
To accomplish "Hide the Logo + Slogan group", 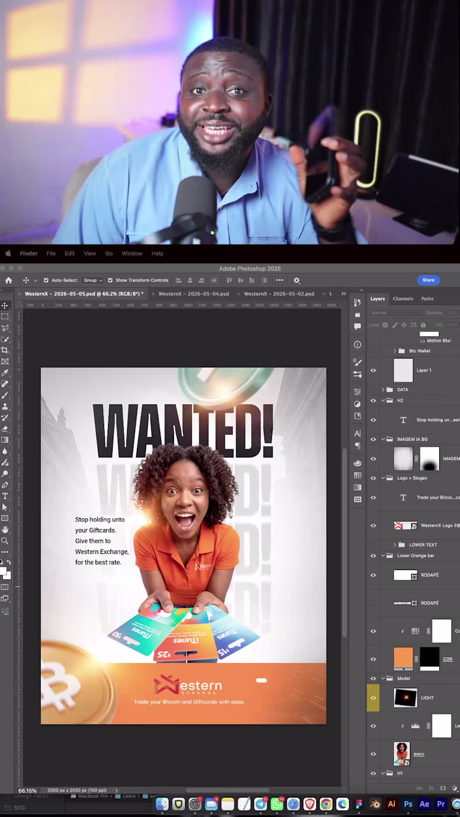I will 373,478.
